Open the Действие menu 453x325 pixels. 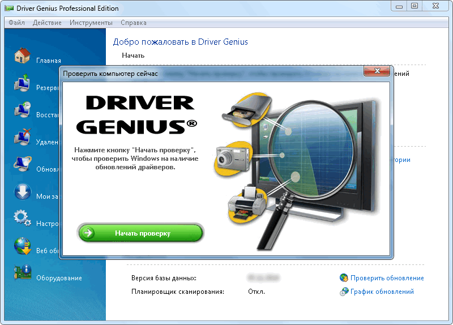pyautogui.click(x=47, y=23)
